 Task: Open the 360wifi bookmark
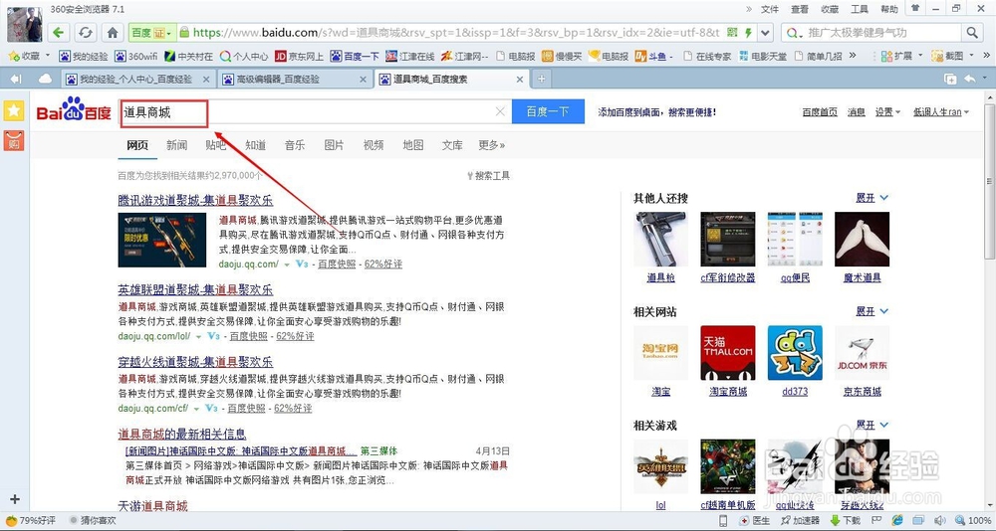click(136, 56)
